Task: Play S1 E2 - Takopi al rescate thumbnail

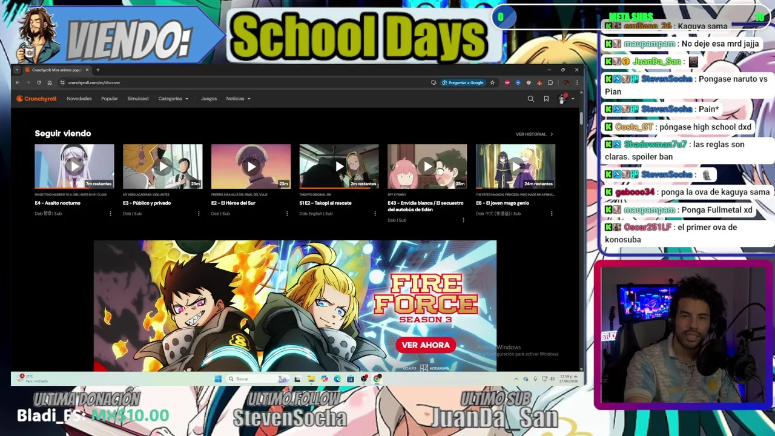Action: 339,166
